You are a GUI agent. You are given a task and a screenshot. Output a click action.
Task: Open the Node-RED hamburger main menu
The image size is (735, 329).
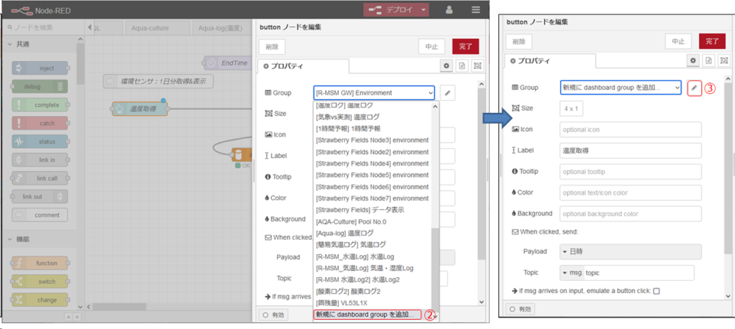pyautogui.click(x=476, y=10)
